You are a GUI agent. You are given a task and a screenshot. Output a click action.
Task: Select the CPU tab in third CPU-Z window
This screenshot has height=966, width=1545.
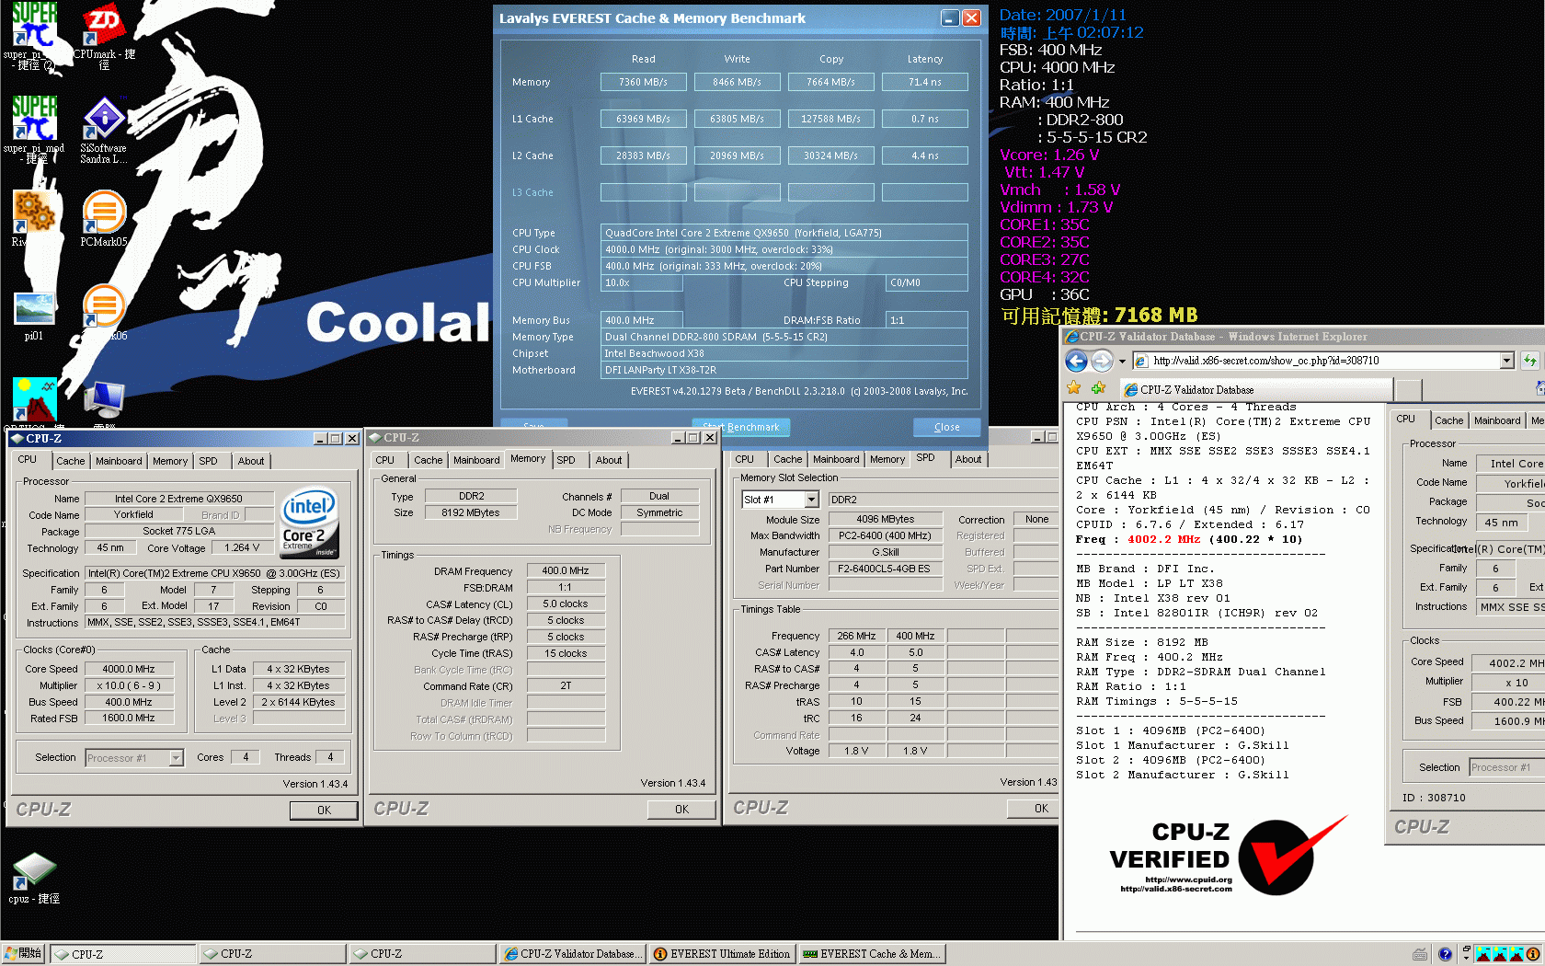pyautogui.click(x=745, y=459)
